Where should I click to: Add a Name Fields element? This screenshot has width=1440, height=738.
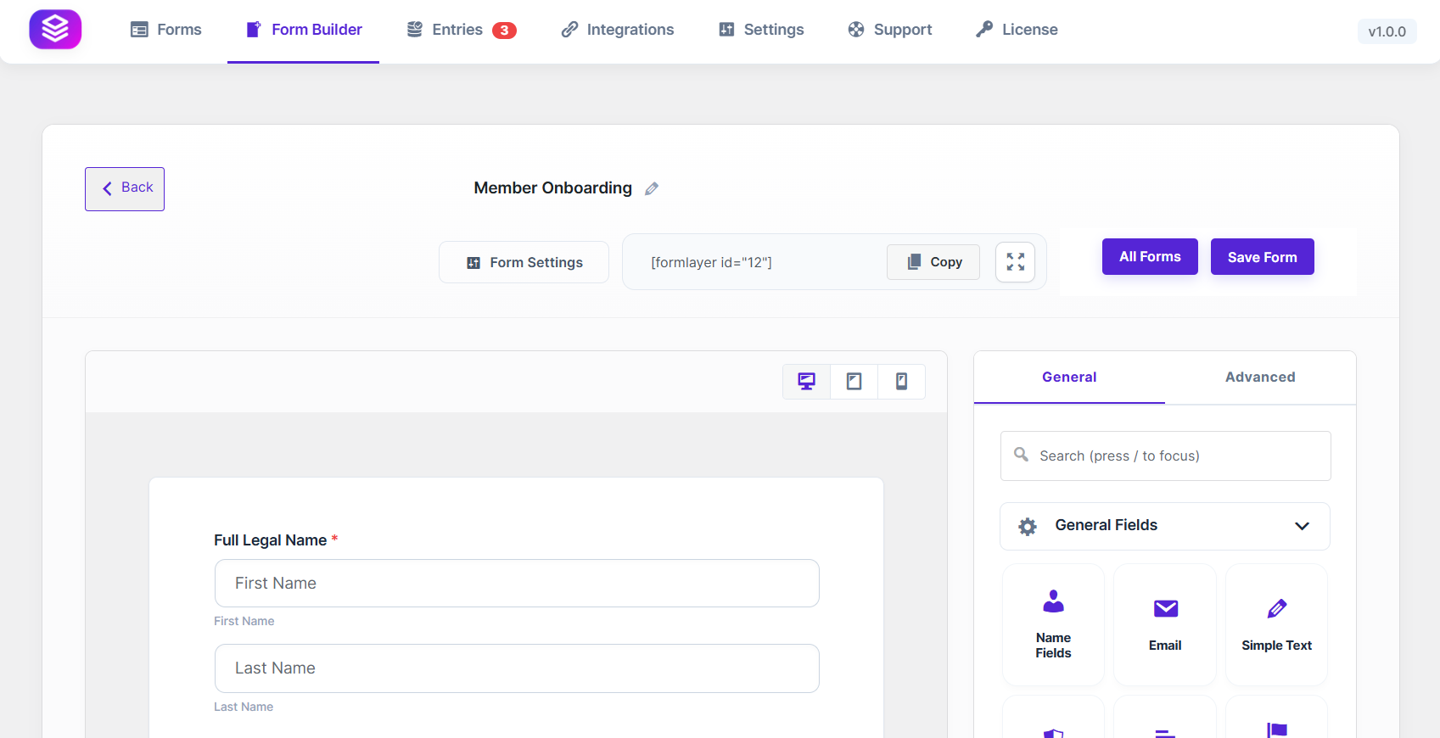point(1053,624)
